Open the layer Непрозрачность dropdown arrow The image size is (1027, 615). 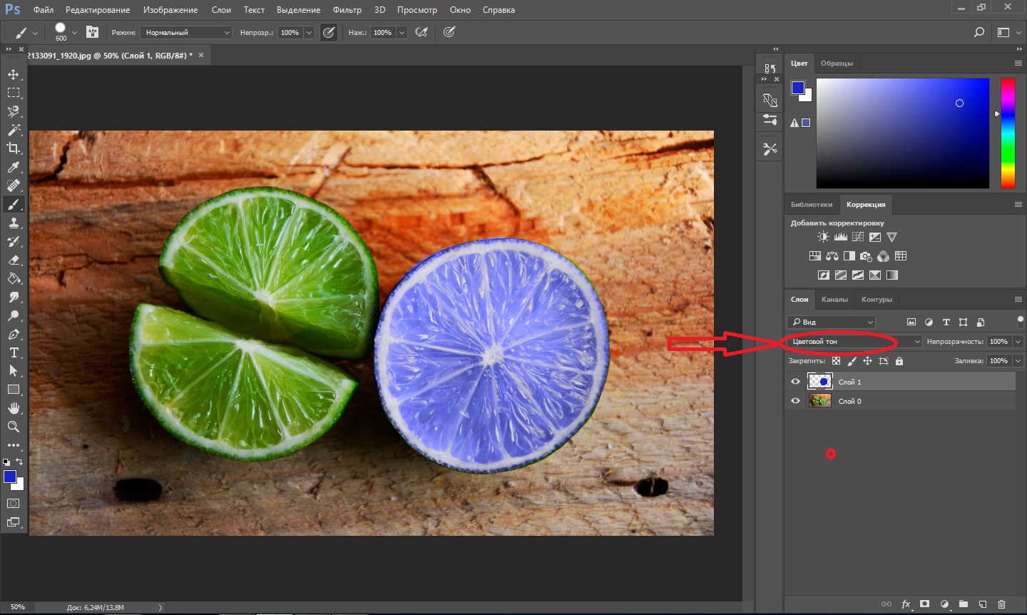click(x=1018, y=342)
